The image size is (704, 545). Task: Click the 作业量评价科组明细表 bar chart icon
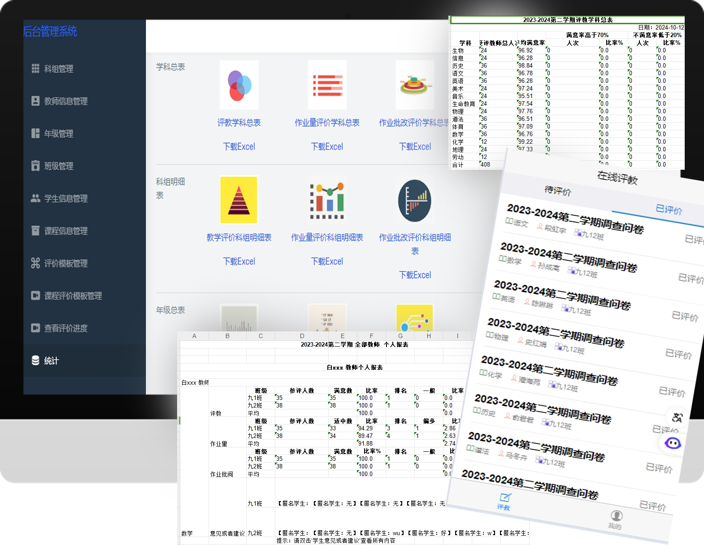327,200
